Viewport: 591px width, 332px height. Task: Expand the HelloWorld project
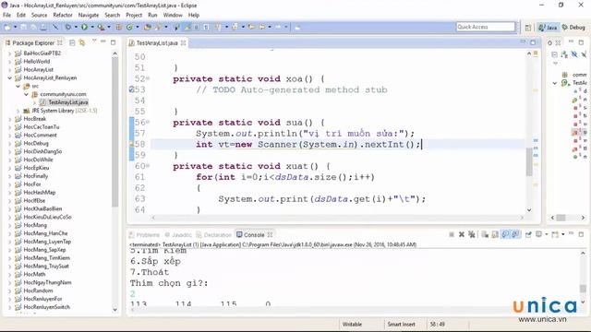(x=10, y=62)
